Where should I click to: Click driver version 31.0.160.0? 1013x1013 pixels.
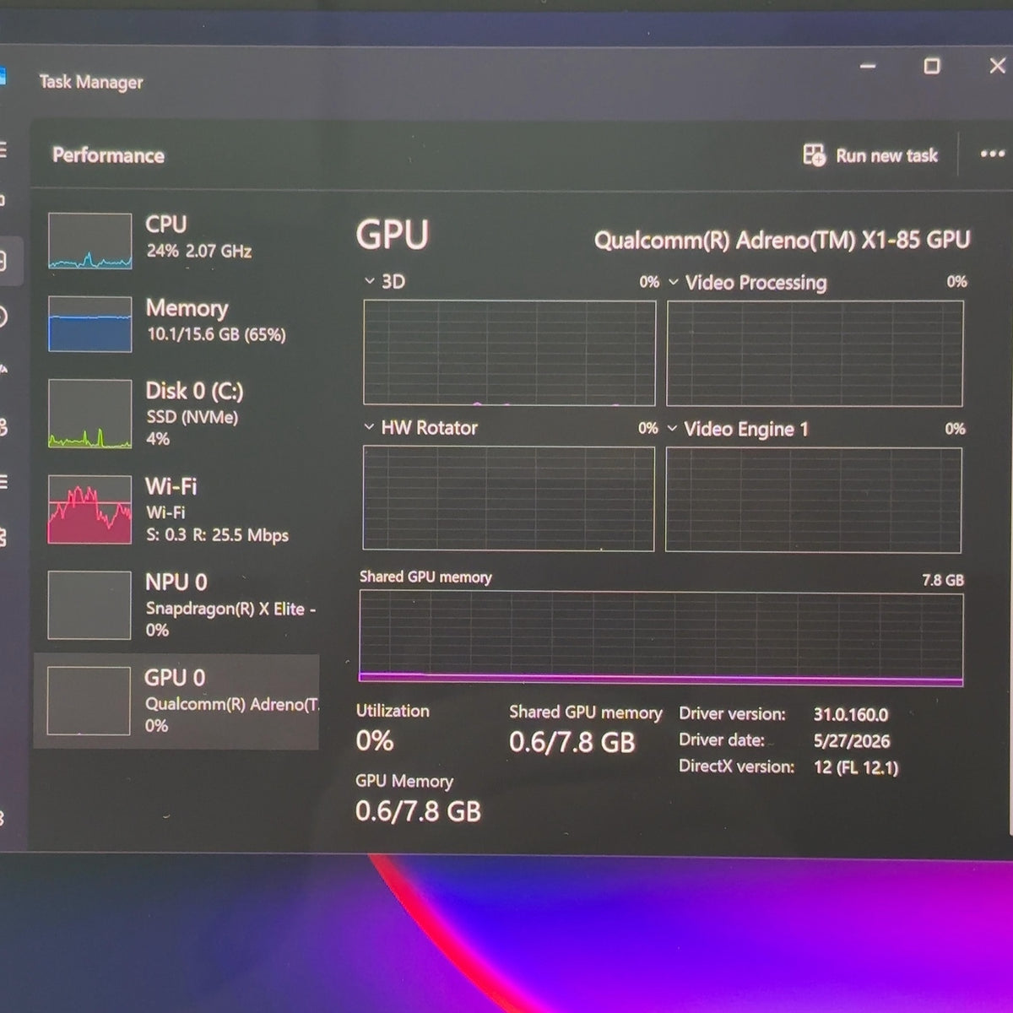tap(851, 714)
